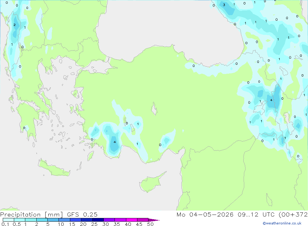
Task: Click the '4' value over southwestern Turkey
Action: [115, 142]
